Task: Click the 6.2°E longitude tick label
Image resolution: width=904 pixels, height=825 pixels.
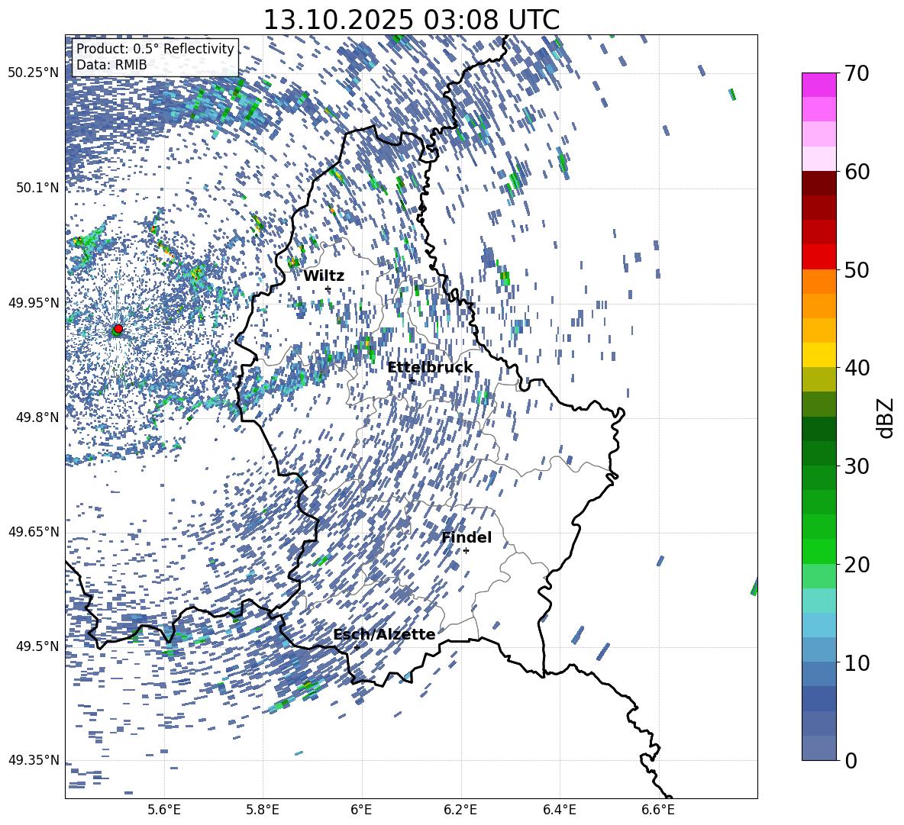Action: [460, 810]
